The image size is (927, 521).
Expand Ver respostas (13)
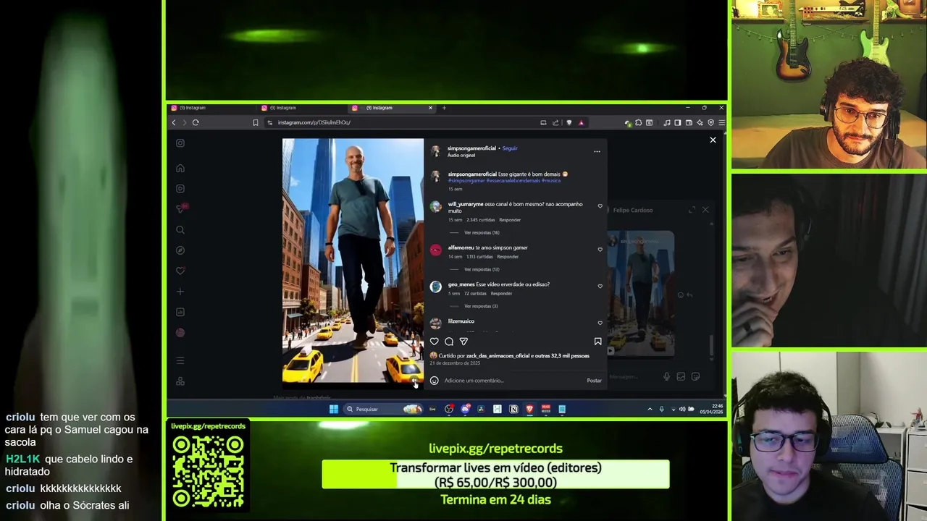[x=482, y=269]
